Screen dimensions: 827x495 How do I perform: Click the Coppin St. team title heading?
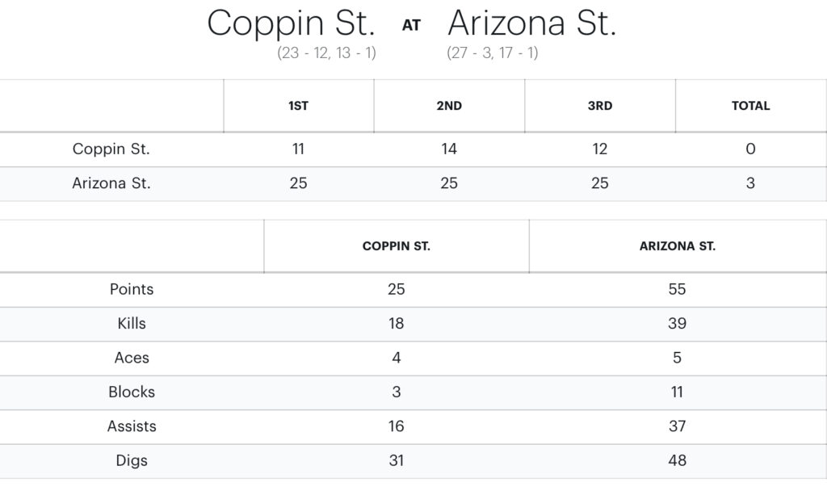[x=291, y=23]
